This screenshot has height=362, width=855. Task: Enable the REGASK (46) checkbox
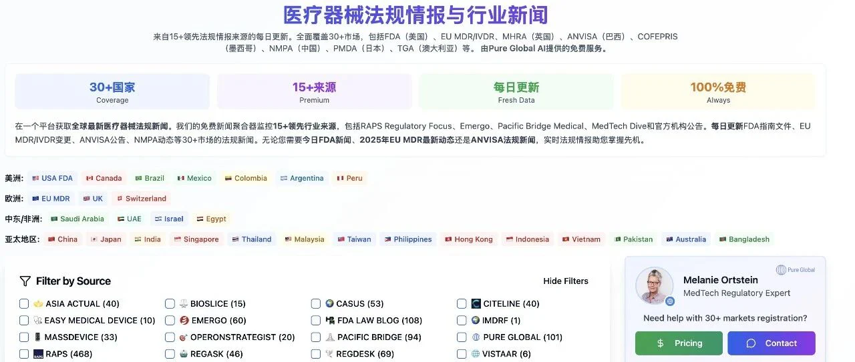click(170, 354)
